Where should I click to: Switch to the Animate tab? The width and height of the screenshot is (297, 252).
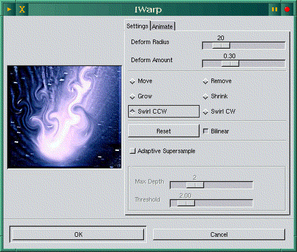(162, 27)
